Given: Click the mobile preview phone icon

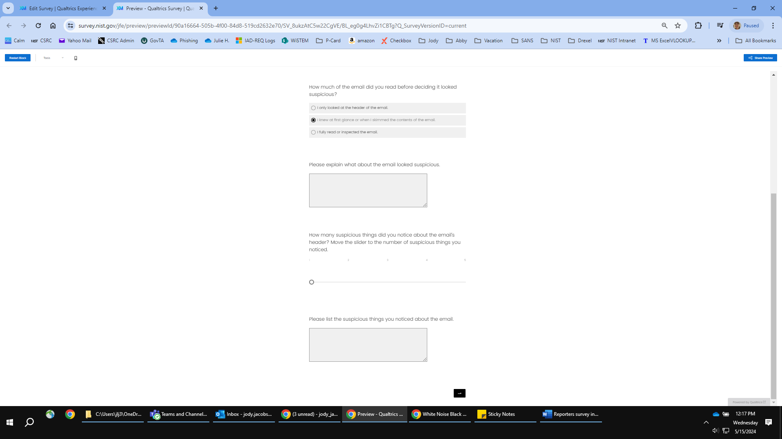Looking at the screenshot, I should 76,58.
